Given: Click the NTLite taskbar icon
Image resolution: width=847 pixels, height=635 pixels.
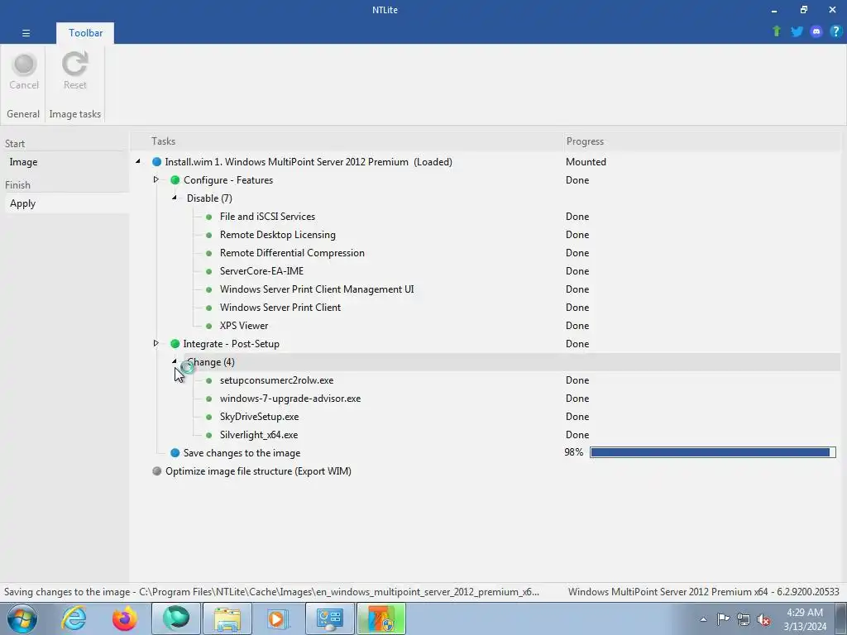Looking at the screenshot, I should (381, 618).
